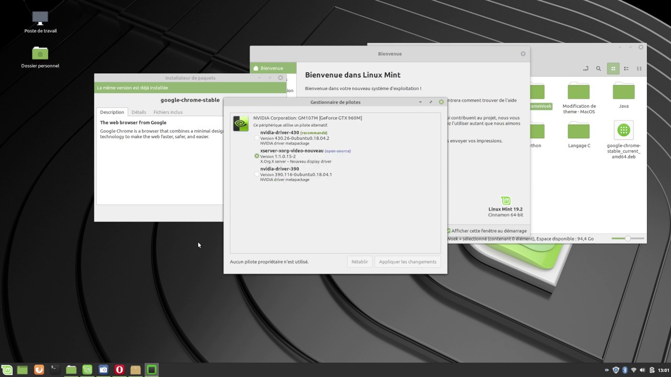The image size is (671, 377).
Task: Close the Bienvenue window
Action: [x=523, y=54]
